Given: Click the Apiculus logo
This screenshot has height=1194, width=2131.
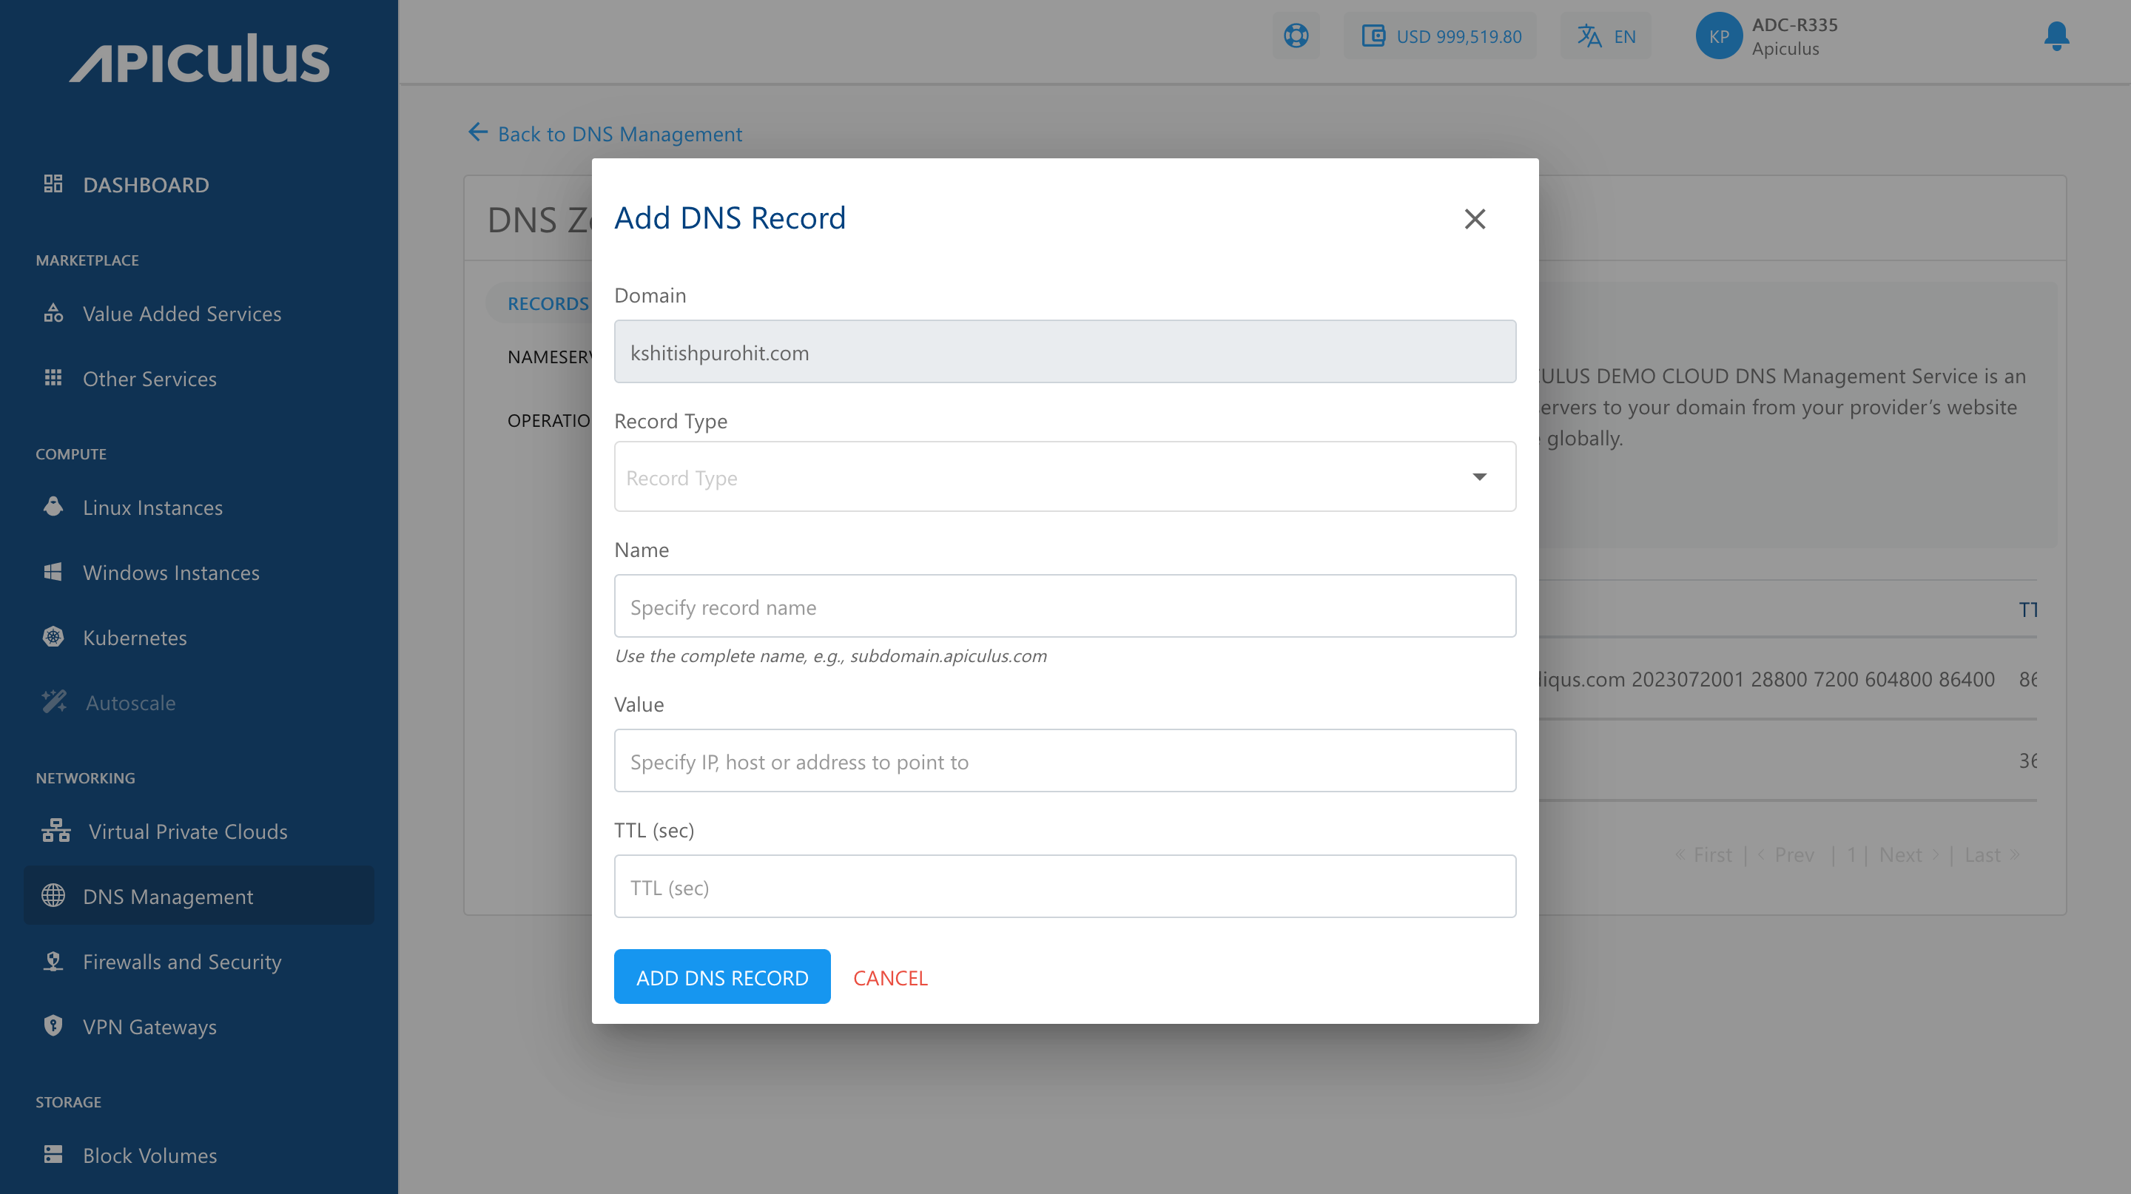Looking at the screenshot, I should tap(199, 58).
